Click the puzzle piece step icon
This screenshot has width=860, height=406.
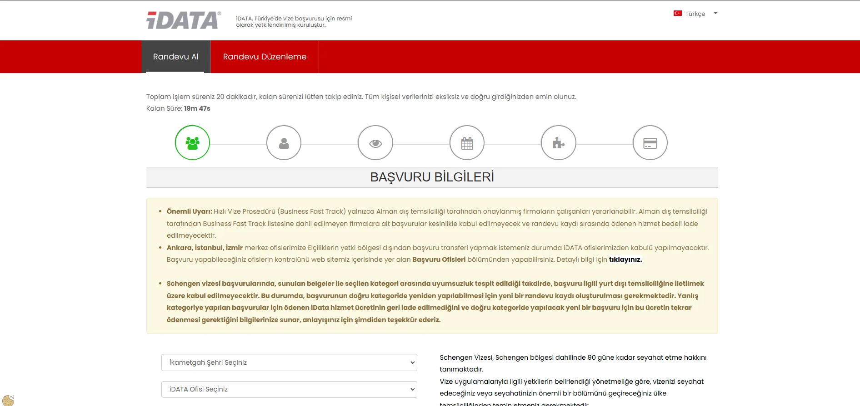559,143
